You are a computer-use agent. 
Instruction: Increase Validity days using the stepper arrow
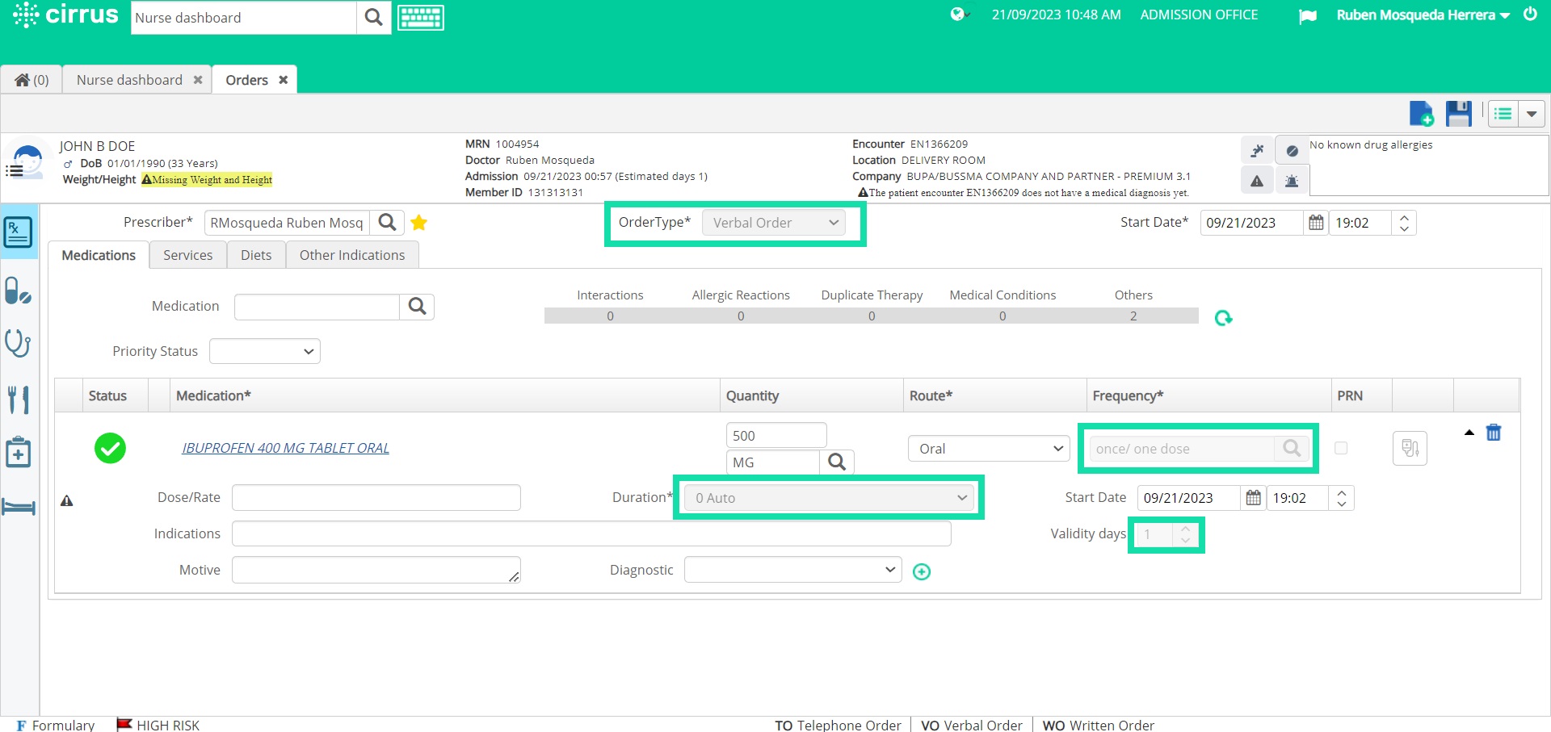(x=1185, y=529)
